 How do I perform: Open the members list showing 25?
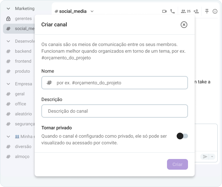[x=186, y=11]
